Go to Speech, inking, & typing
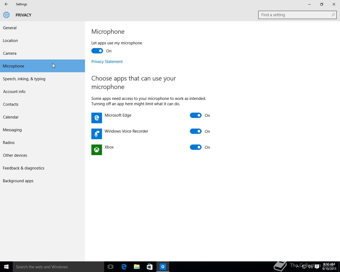 point(42,79)
